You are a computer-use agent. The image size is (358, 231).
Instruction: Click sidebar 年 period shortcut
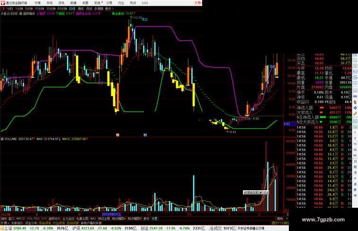point(355,195)
